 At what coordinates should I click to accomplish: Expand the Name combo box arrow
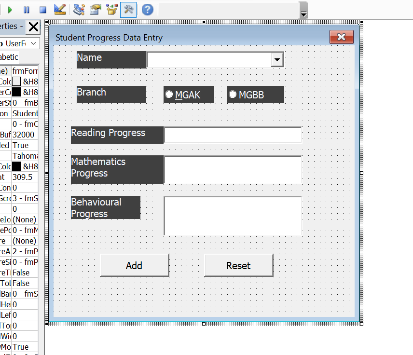277,59
